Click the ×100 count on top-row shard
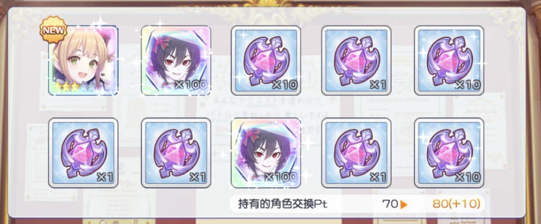The height and width of the screenshot is (224, 541). 191,85
